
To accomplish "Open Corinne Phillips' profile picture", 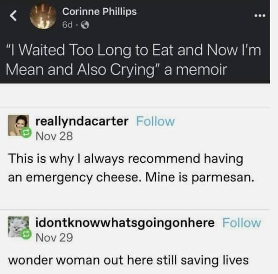I will coord(43,17).
